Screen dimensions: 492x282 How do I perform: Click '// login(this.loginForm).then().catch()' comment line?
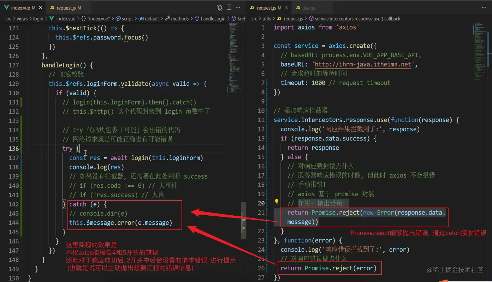tap(129, 102)
